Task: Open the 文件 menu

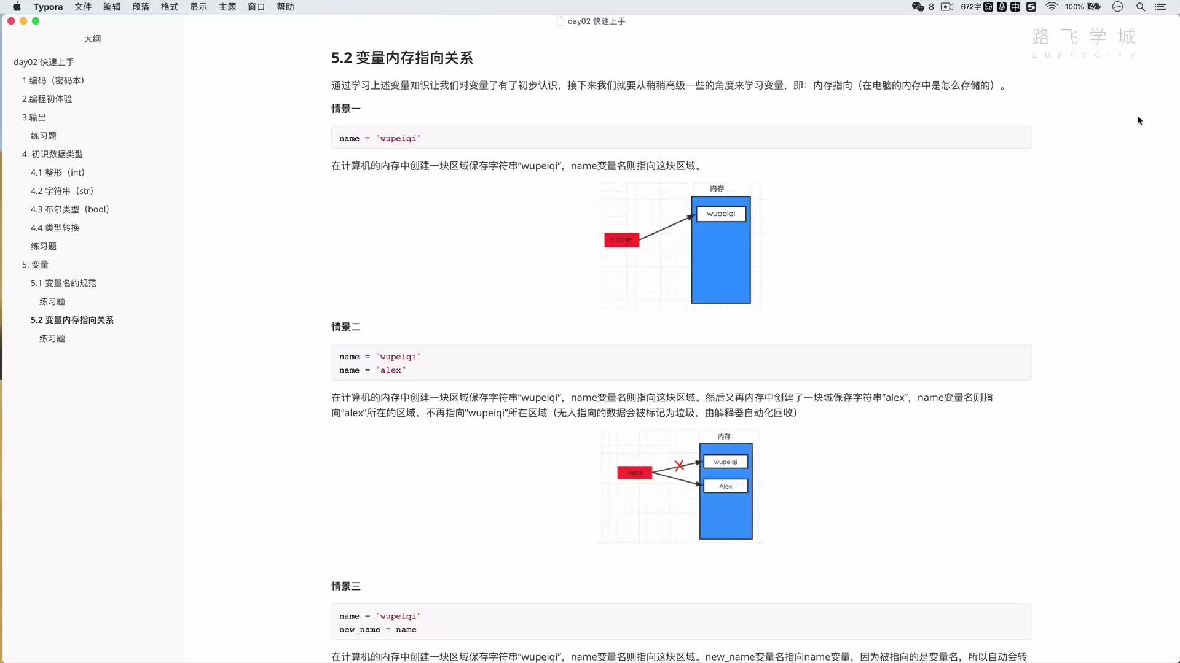Action: pos(83,7)
